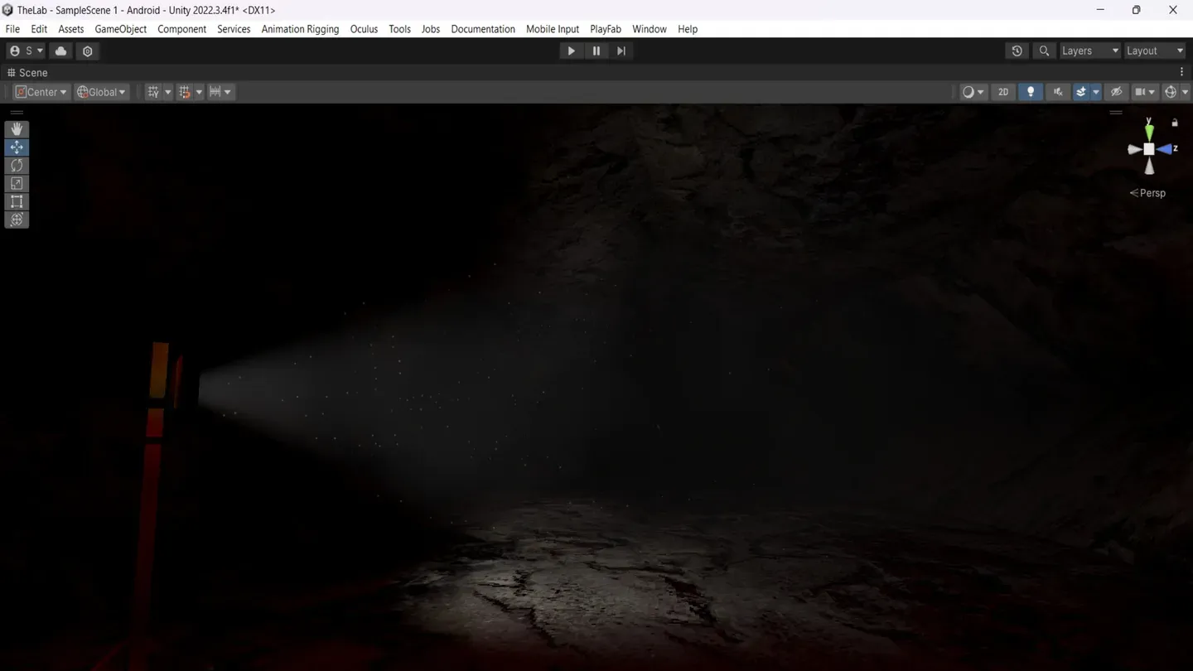Image resolution: width=1193 pixels, height=671 pixels.
Task: Click the search magnifier icon
Action: (1044, 51)
